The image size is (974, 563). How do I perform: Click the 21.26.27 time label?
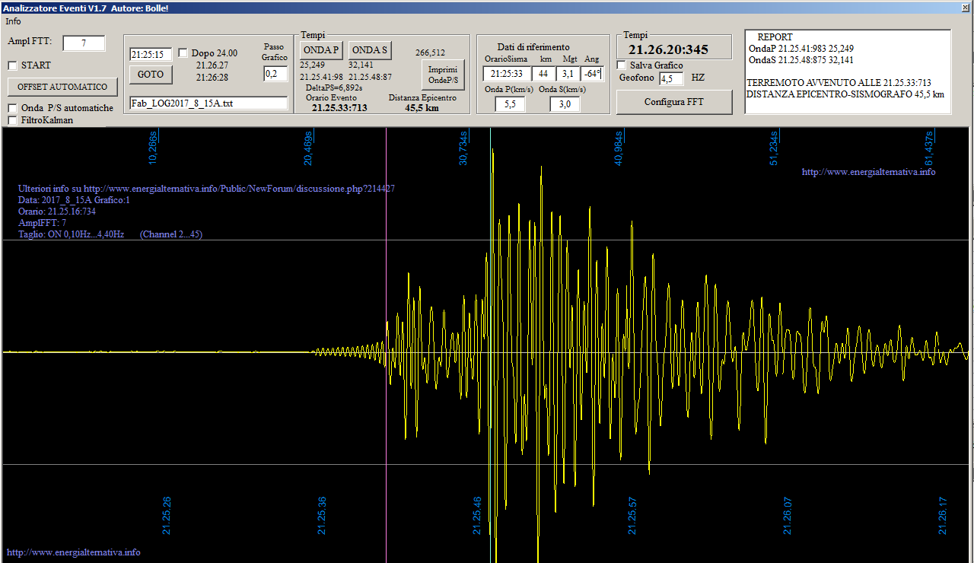[212, 65]
